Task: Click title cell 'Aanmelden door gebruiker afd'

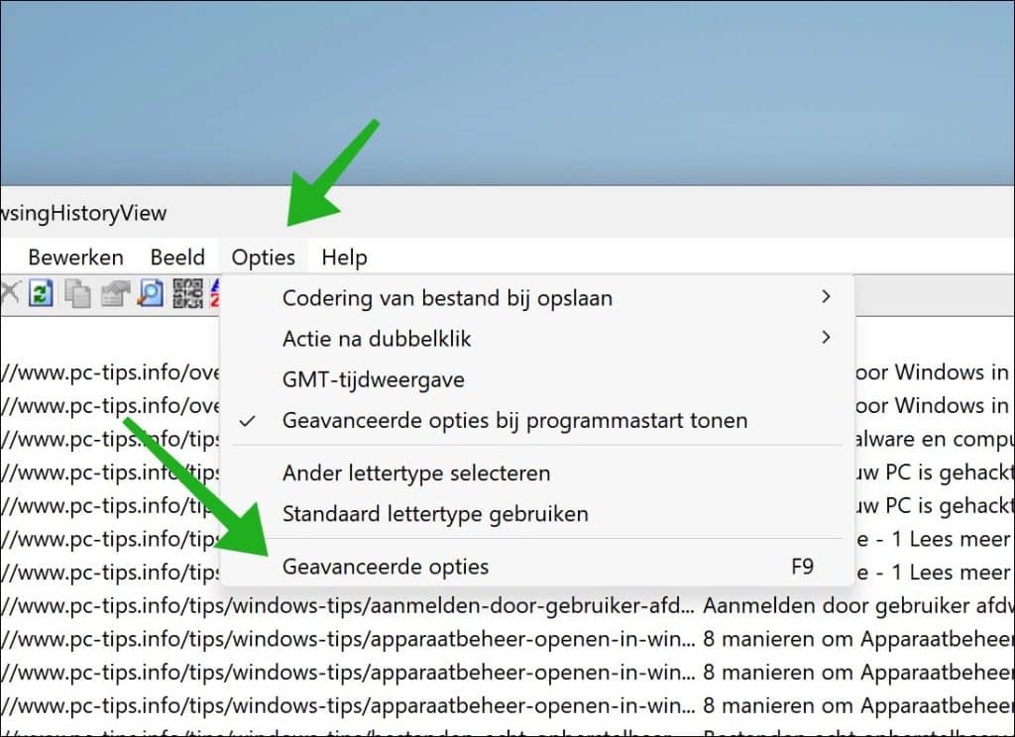Action: coord(858,606)
